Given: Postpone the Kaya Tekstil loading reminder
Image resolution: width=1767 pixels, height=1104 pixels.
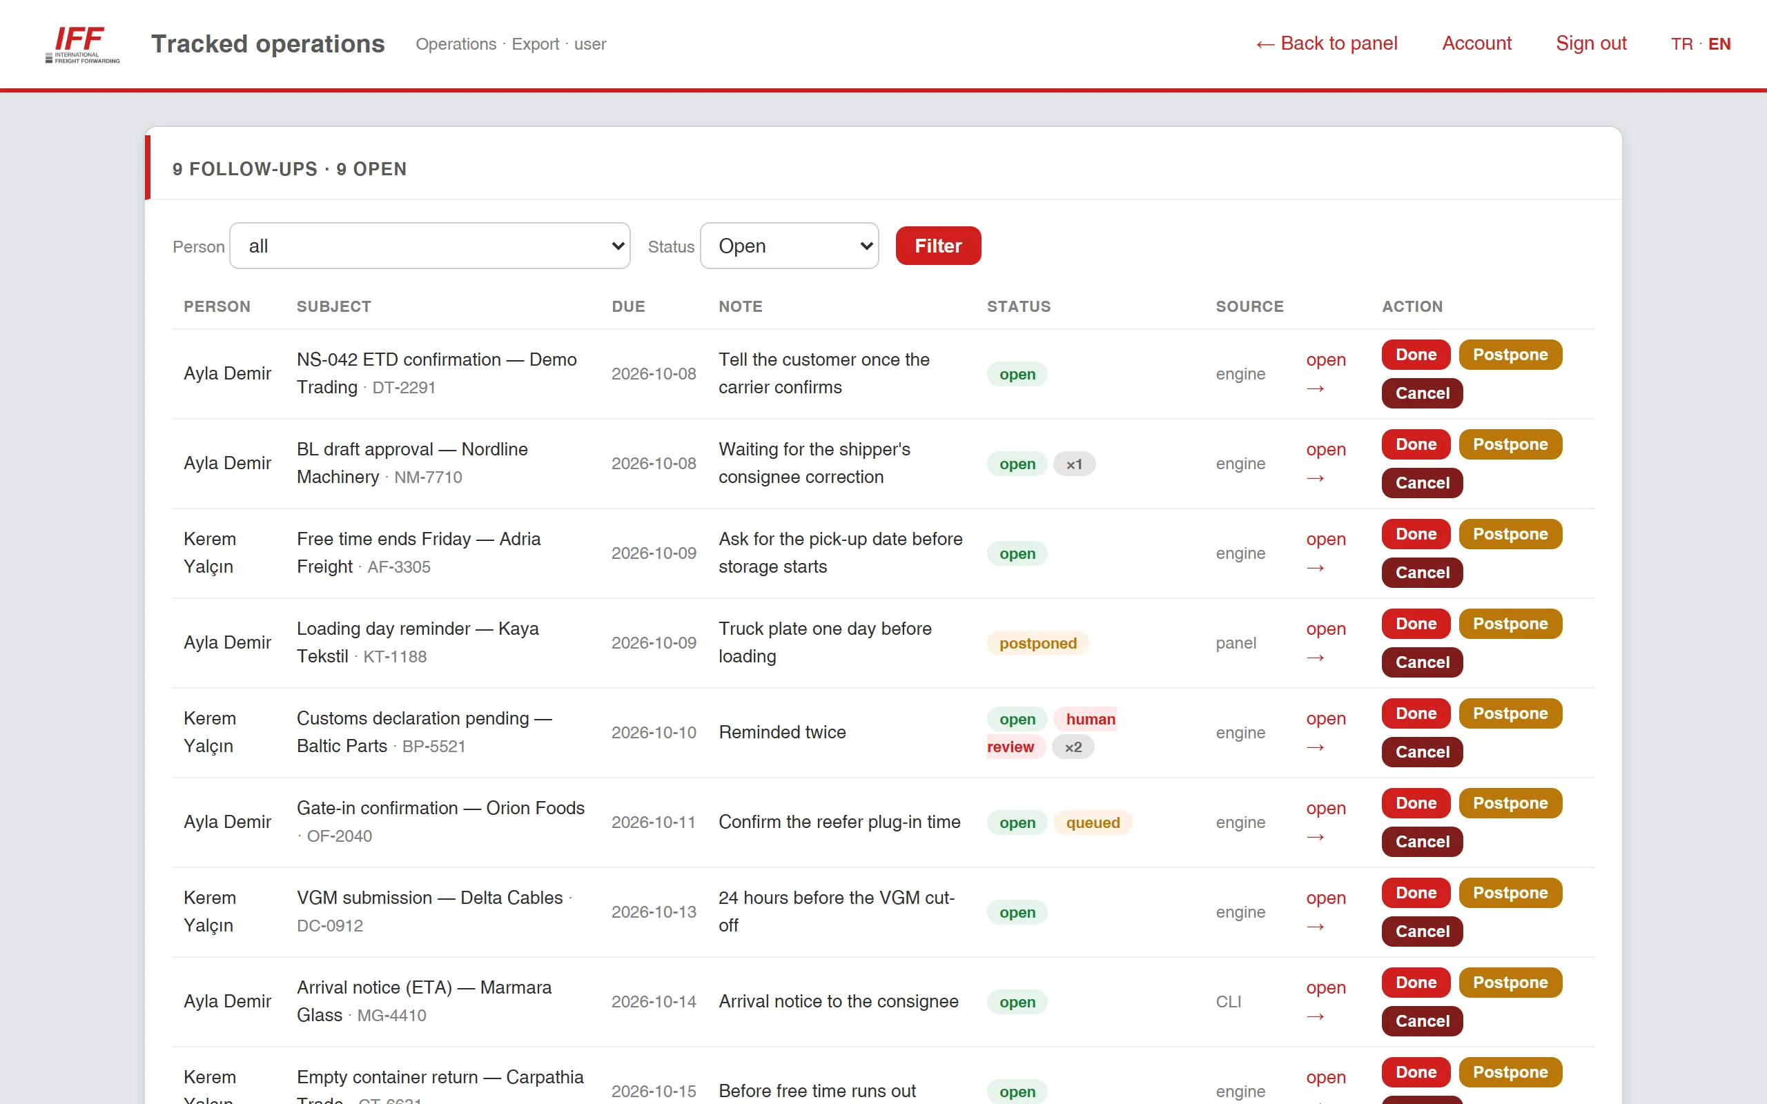Looking at the screenshot, I should click(x=1510, y=624).
